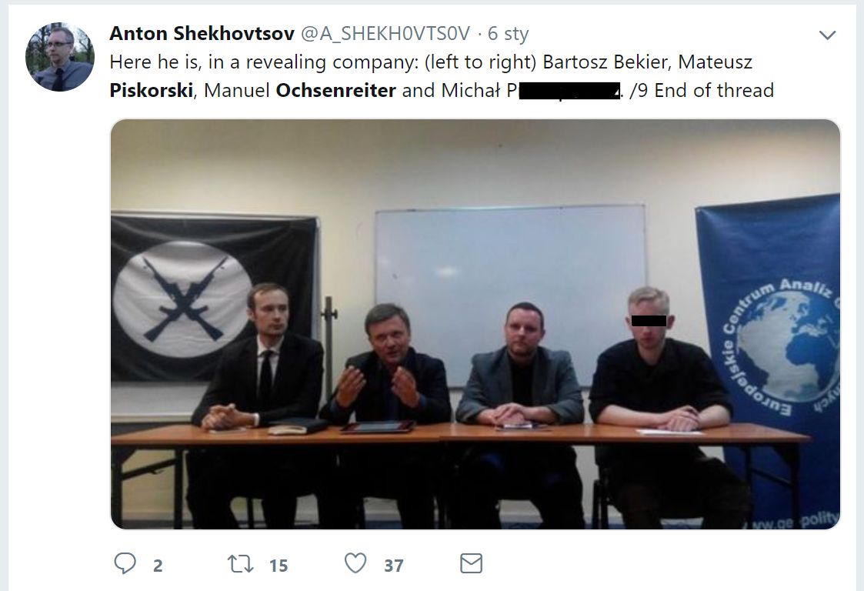
Task: Open the author's round profile avatar
Action: 59,57
